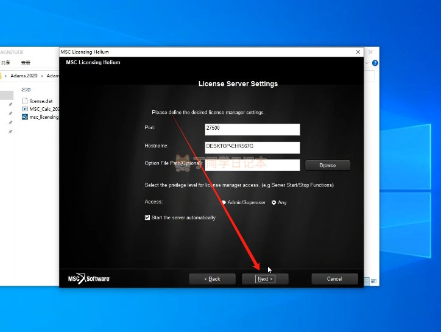Open the 共享 ribbon tab in Explorer
Viewport: 441px width, 332px height.
pos(5,63)
